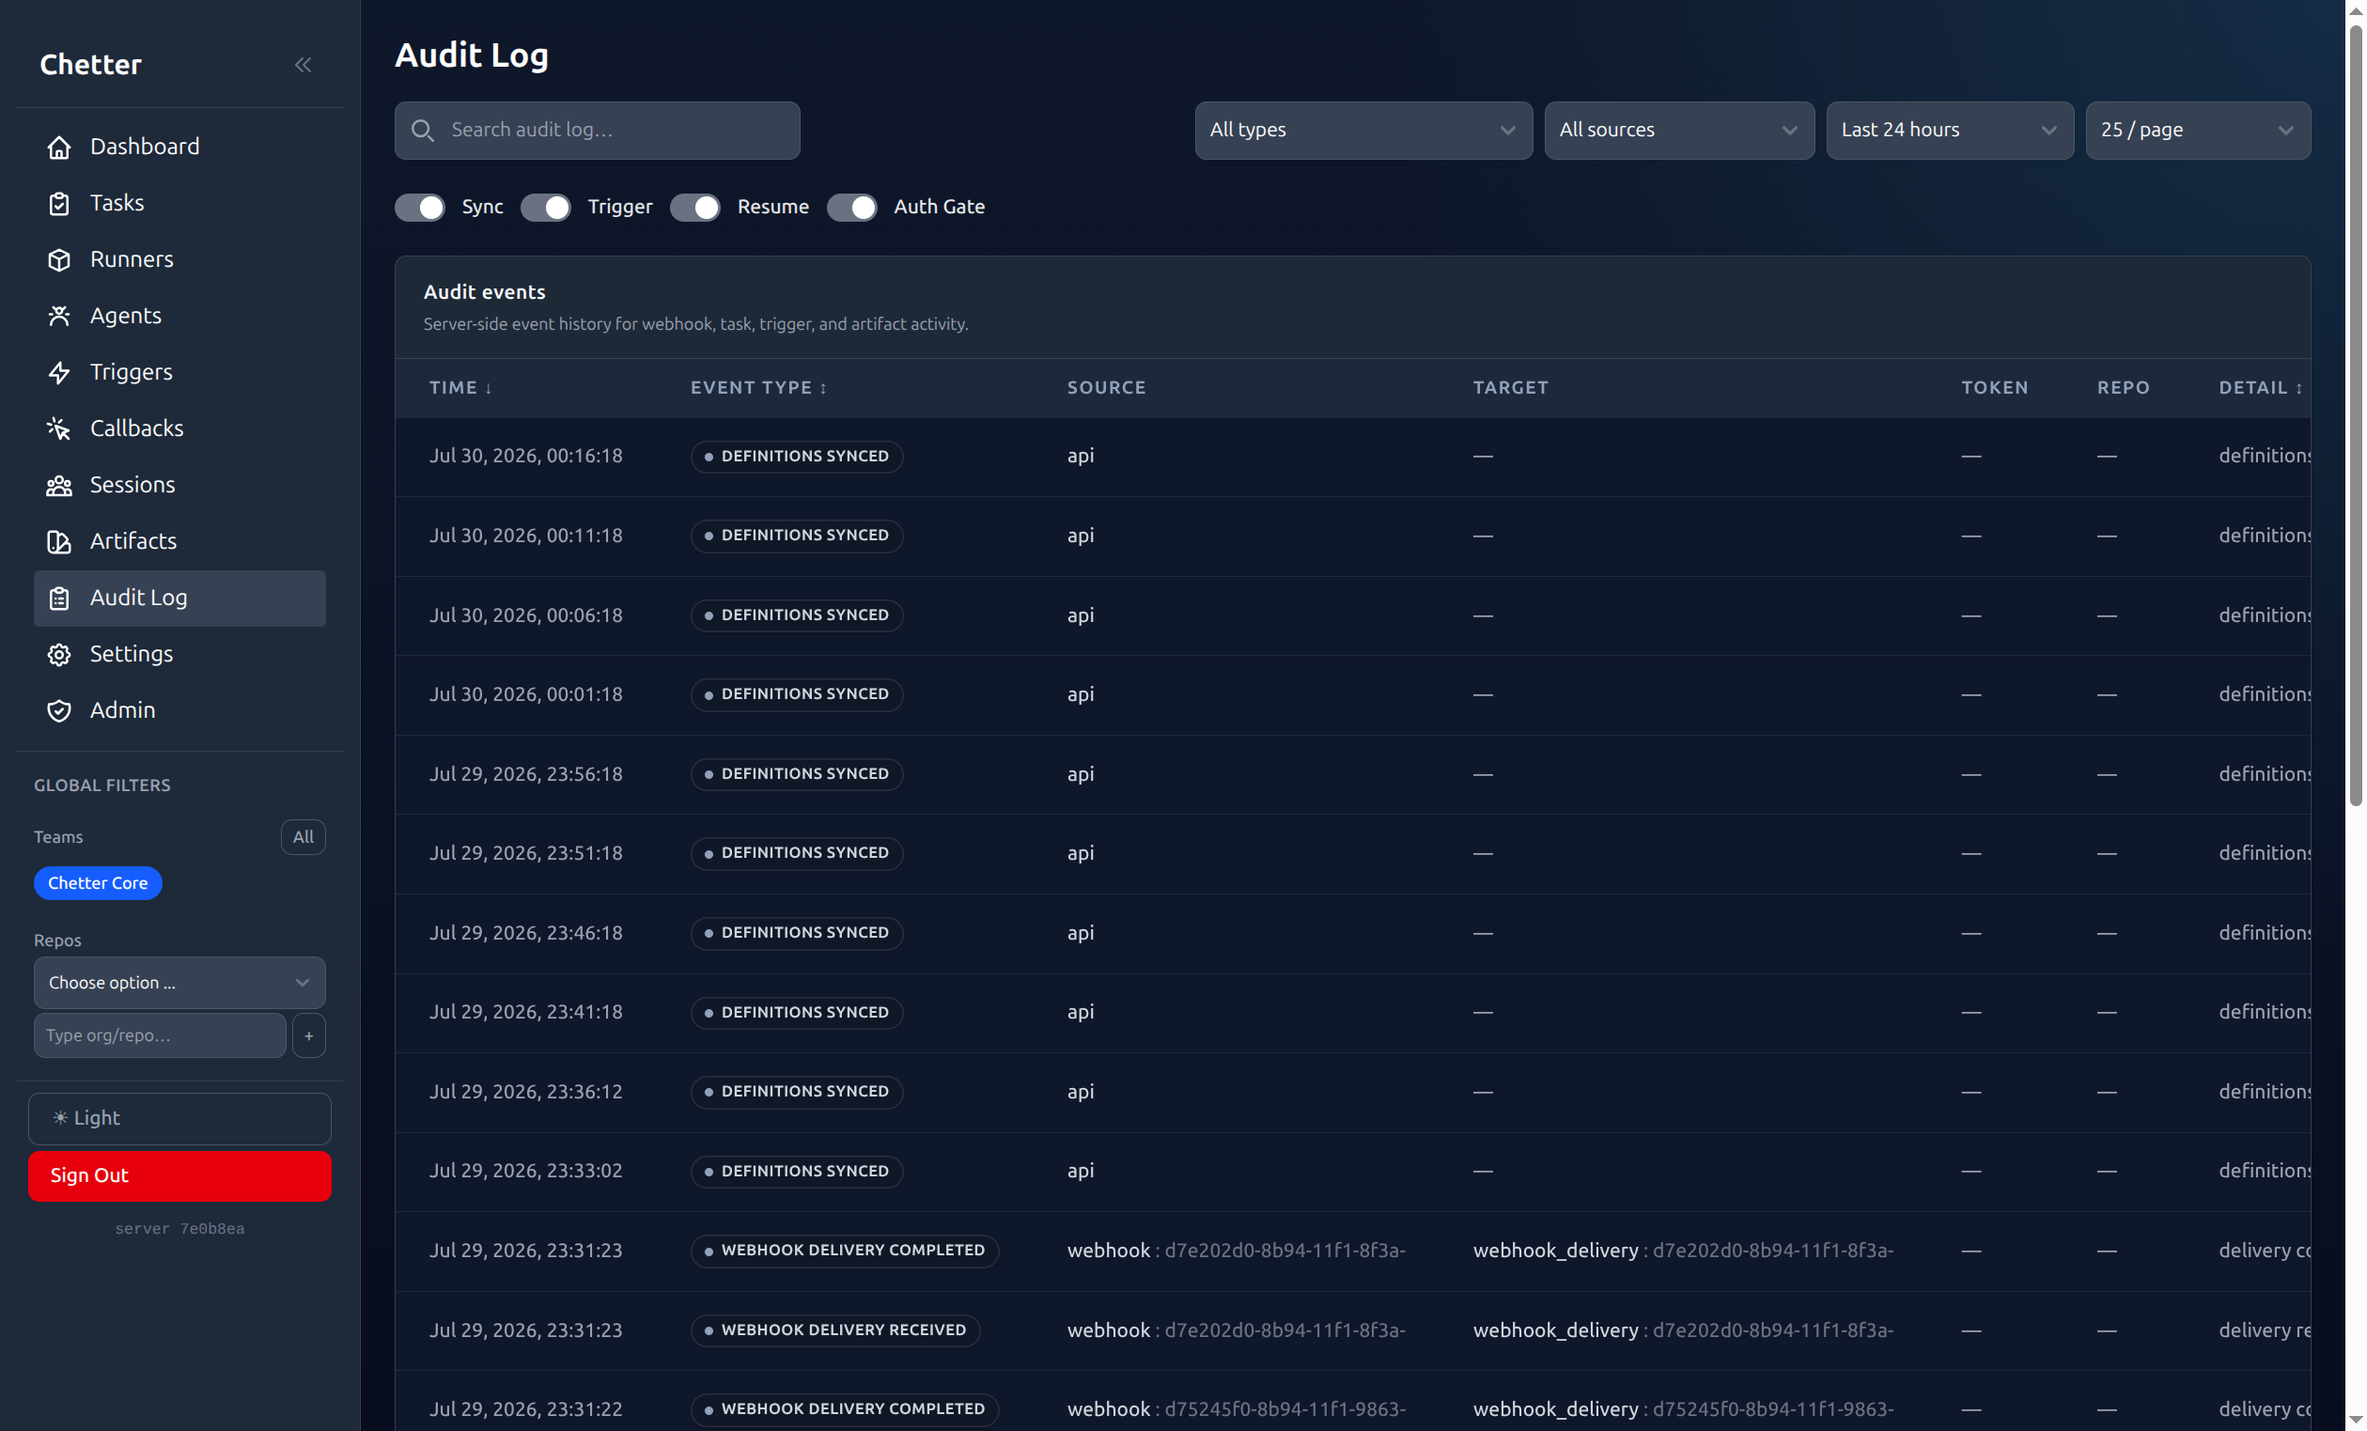Image resolution: width=2367 pixels, height=1431 pixels.
Task: Click the Admin shield icon
Action: (x=59, y=710)
